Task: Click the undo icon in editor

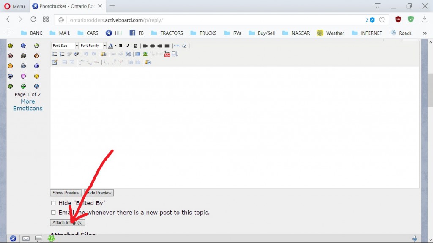Action: 86,54
